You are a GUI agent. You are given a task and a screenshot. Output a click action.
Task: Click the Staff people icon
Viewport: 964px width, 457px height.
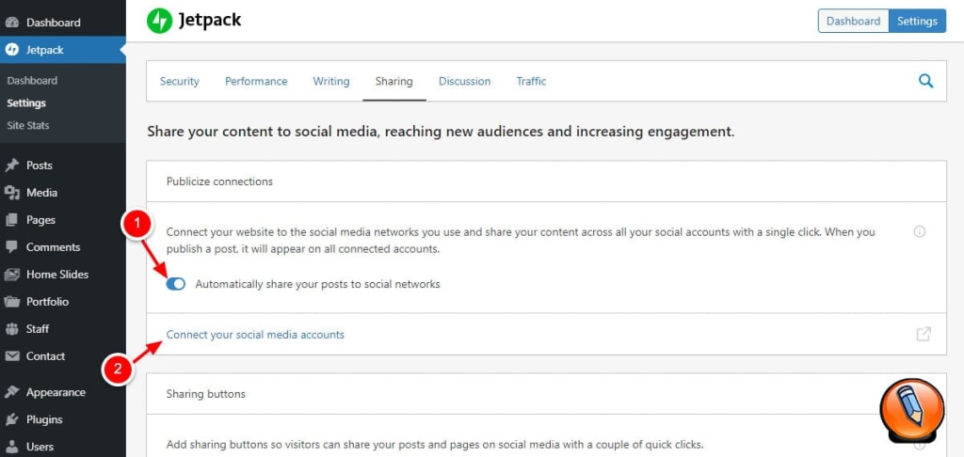[x=11, y=328]
